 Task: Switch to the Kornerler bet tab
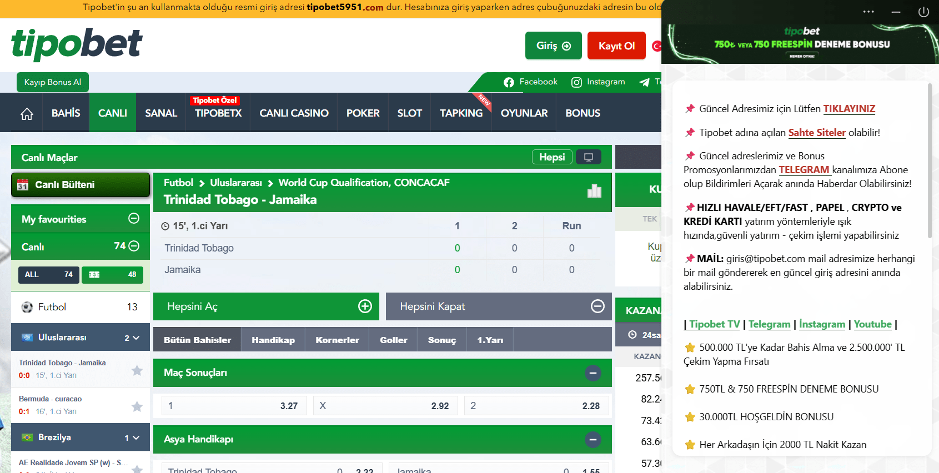337,340
